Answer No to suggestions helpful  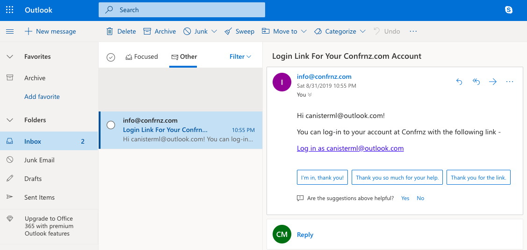420,198
